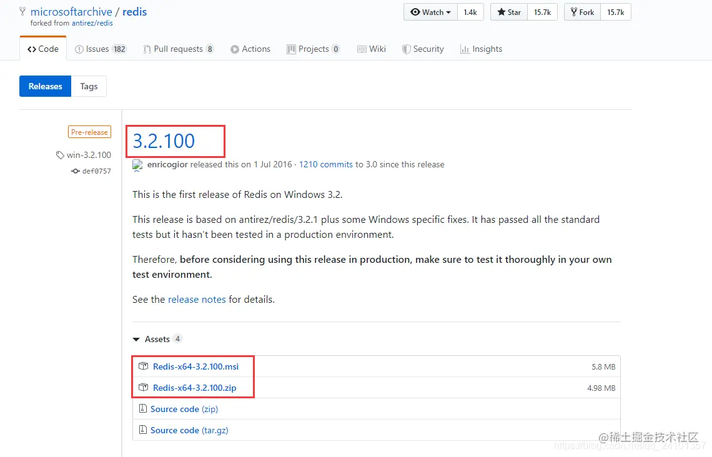Open the Projects tab

click(314, 49)
